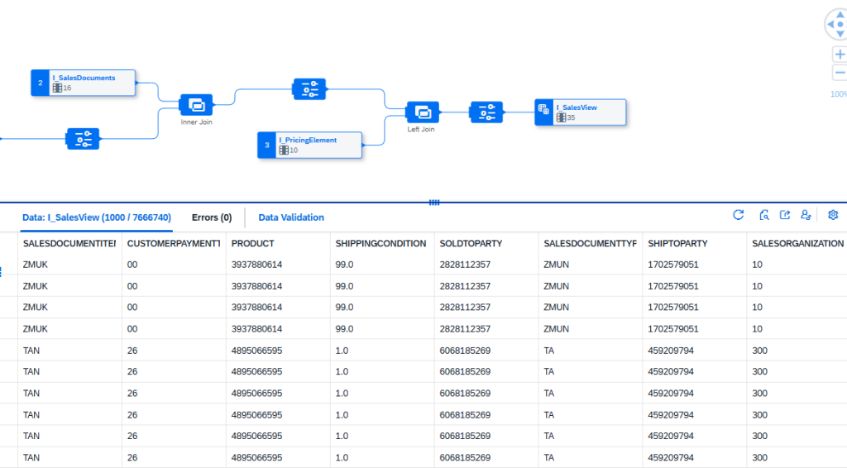
Task: Open the Data: I_SalesView tab
Action: (x=97, y=217)
